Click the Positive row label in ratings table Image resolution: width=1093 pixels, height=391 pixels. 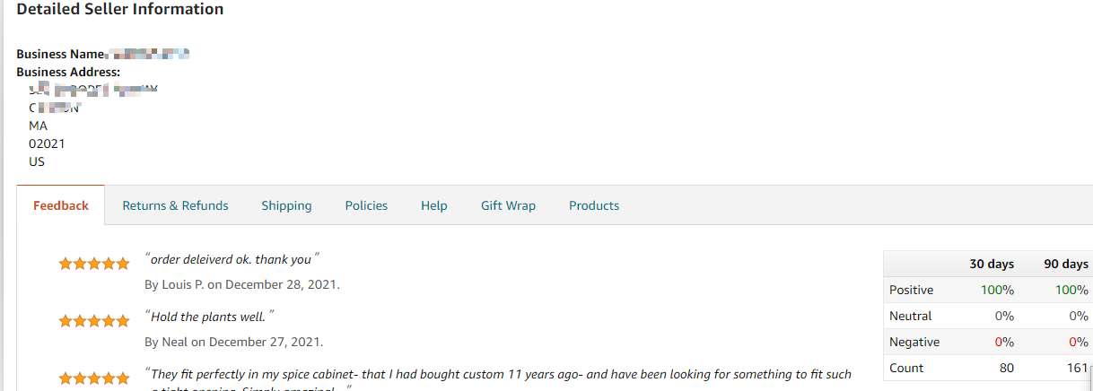911,290
